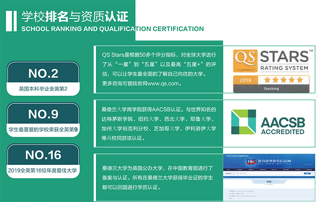Viewport: 321px width, 202px height.
Task: Select the NO.2 ranking badge
Action: tap(43, 78)
